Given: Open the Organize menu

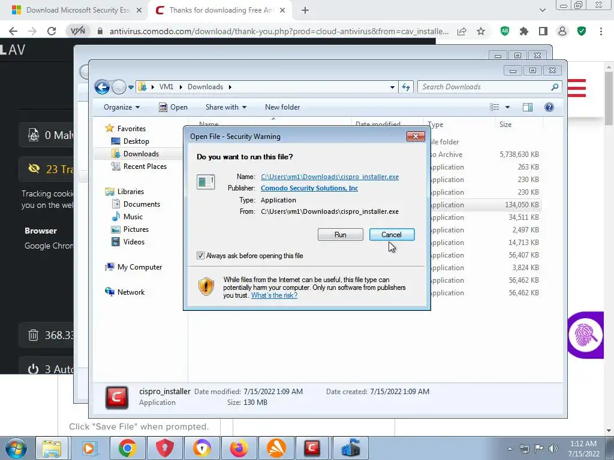Looking at the screenshot, I should 121,107.
